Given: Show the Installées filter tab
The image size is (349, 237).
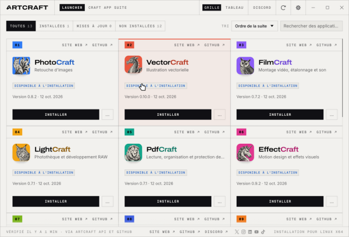Looking at the screenshot, I should [x=54, y=26].
